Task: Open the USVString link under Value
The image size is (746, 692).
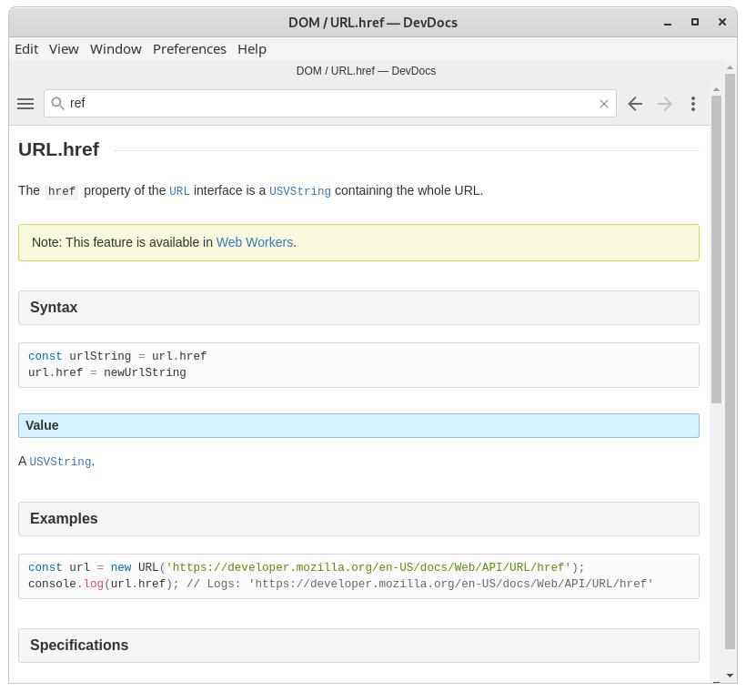Action: (x=59, y=461)
